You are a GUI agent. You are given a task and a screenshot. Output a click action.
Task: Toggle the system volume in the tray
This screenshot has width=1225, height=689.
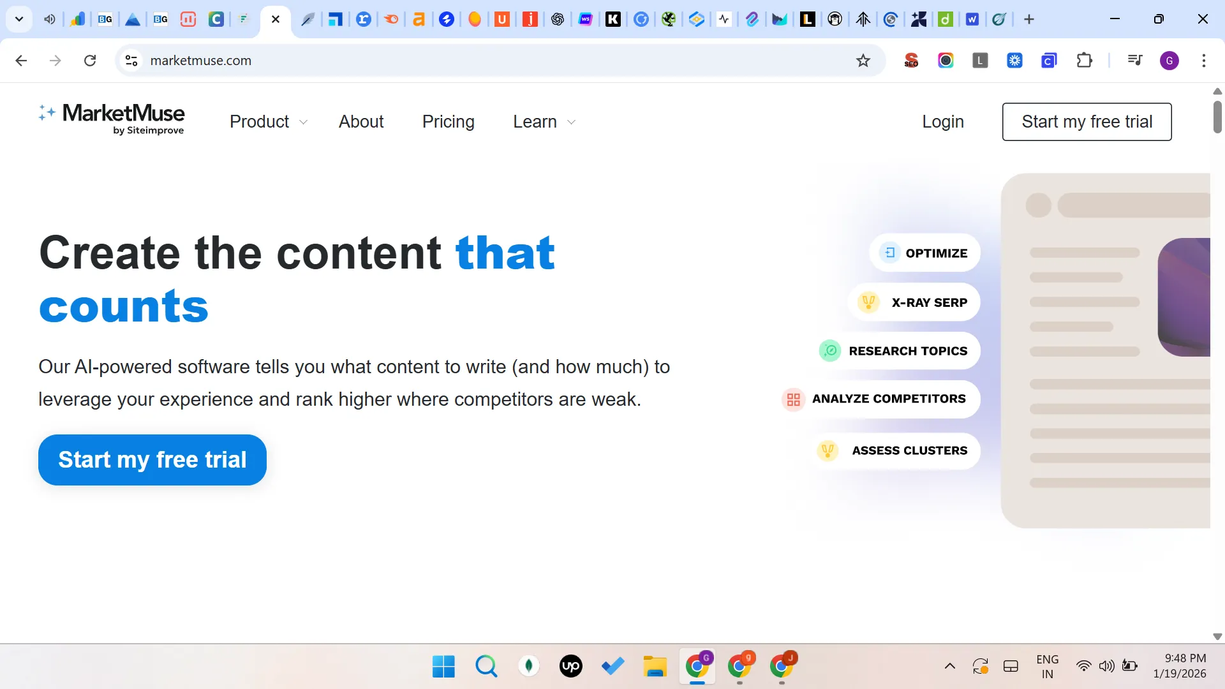[x=1107, y=666]
